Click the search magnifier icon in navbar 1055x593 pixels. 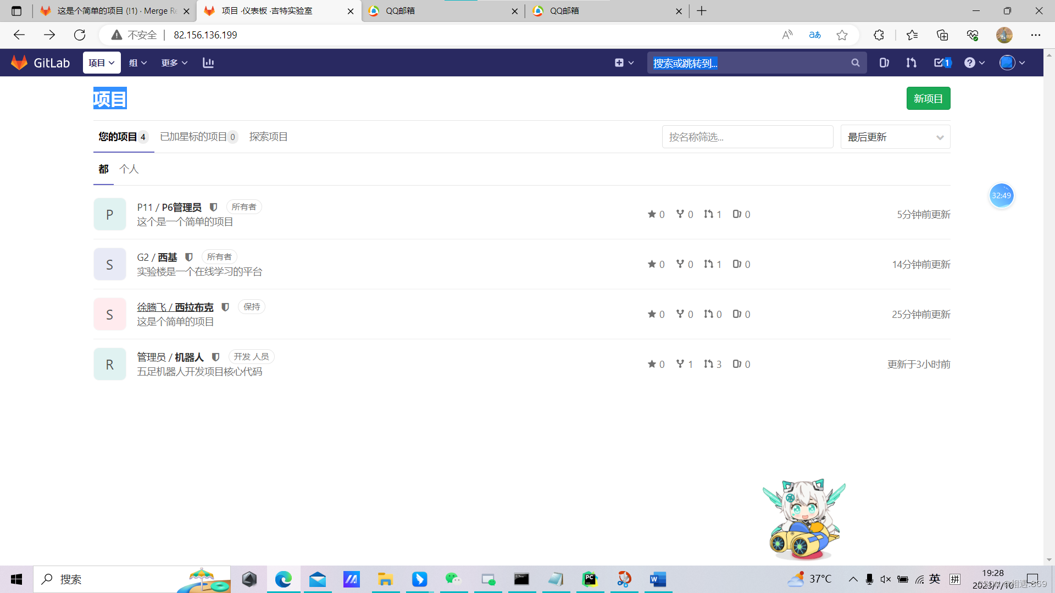coord(855,63)
